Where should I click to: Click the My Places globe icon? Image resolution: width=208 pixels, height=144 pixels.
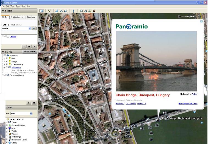(x=8, y=56)
